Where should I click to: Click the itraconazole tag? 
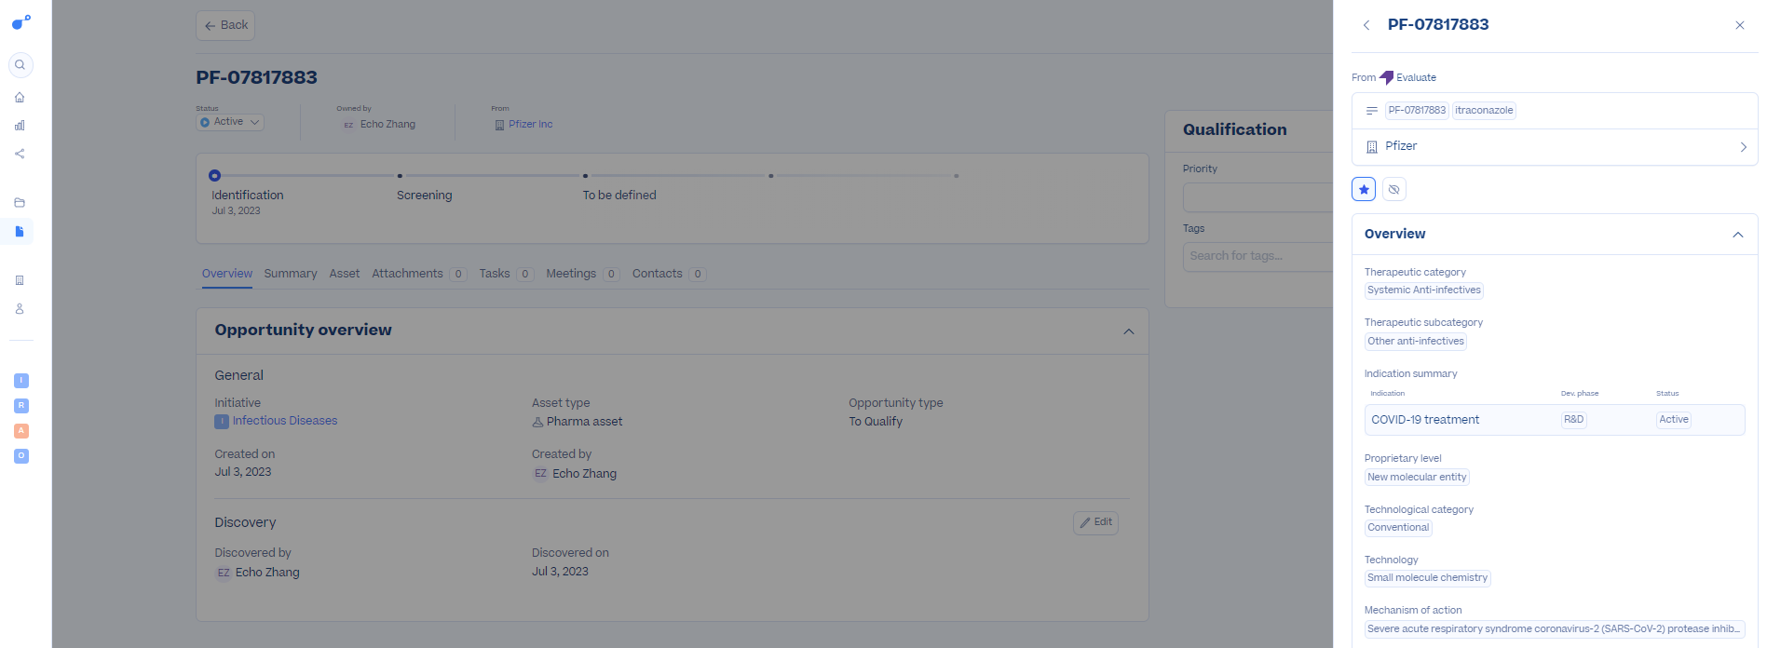[1484, 111]
